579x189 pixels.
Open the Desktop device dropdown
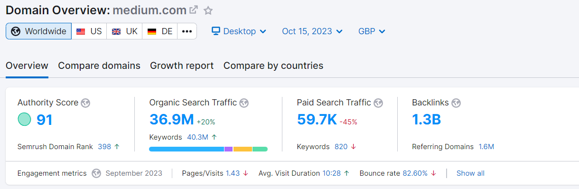239,31
